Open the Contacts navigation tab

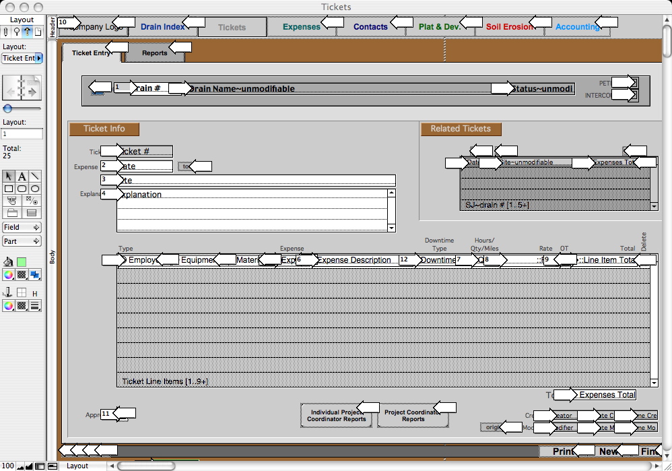tap(370, 27)
